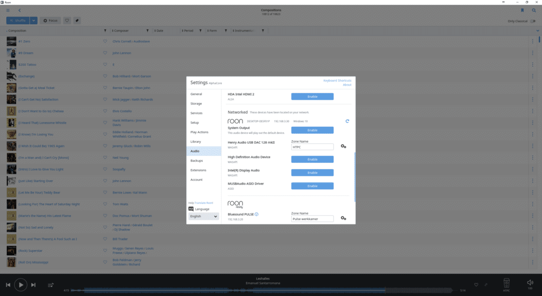Image resolution: width=542 pixels, height=296 pixels.
Task: Enable the High Definition Audio Device
Action: [312, 160]
